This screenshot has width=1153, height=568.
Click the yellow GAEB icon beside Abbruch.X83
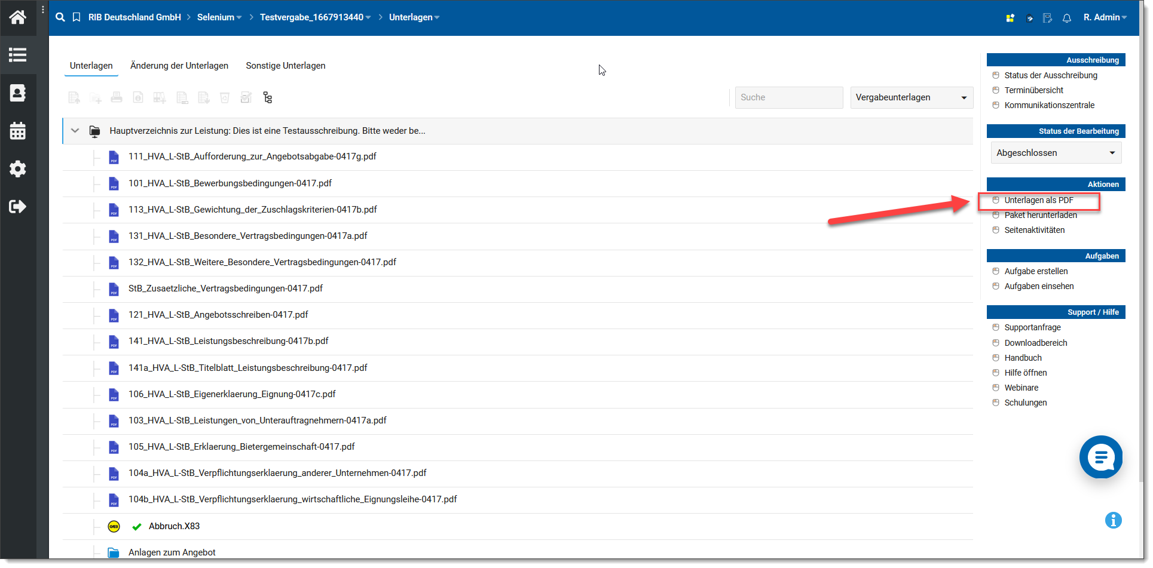coord(114,526)
